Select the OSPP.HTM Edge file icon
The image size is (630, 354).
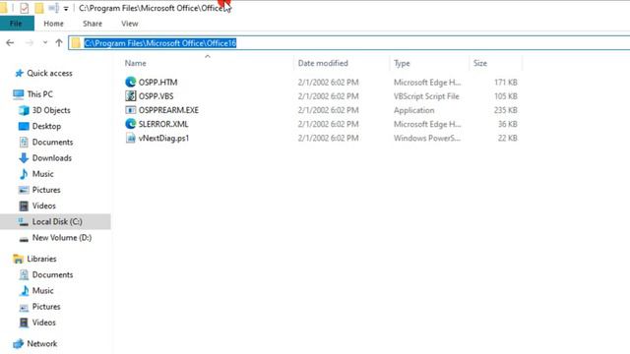tap(130, 82)
